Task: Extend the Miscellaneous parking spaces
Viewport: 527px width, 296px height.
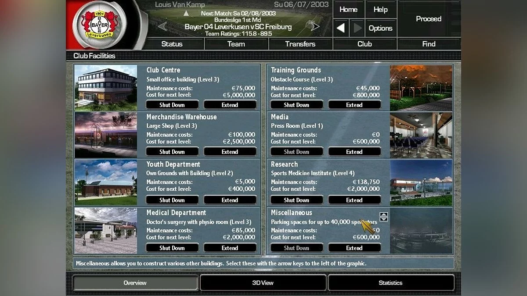Action: coord(354,248)
